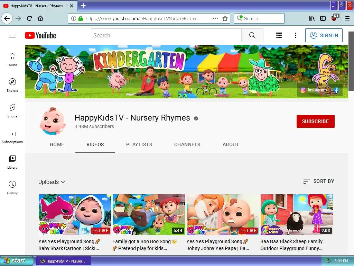Click the Firefox home button
The width and height of the screenshot is (354, 266).
click(40, 18)
